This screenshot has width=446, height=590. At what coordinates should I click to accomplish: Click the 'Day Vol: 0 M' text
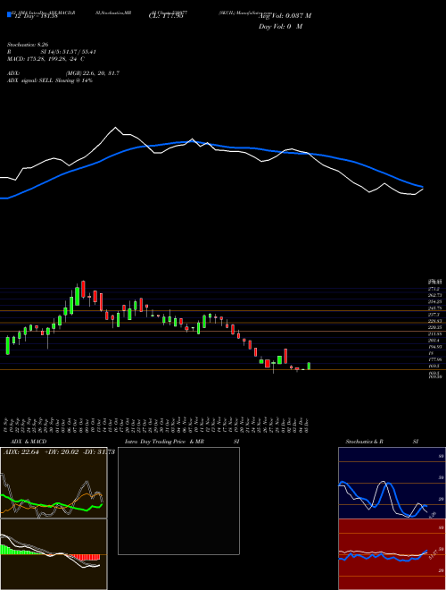(x=280, y=26)
